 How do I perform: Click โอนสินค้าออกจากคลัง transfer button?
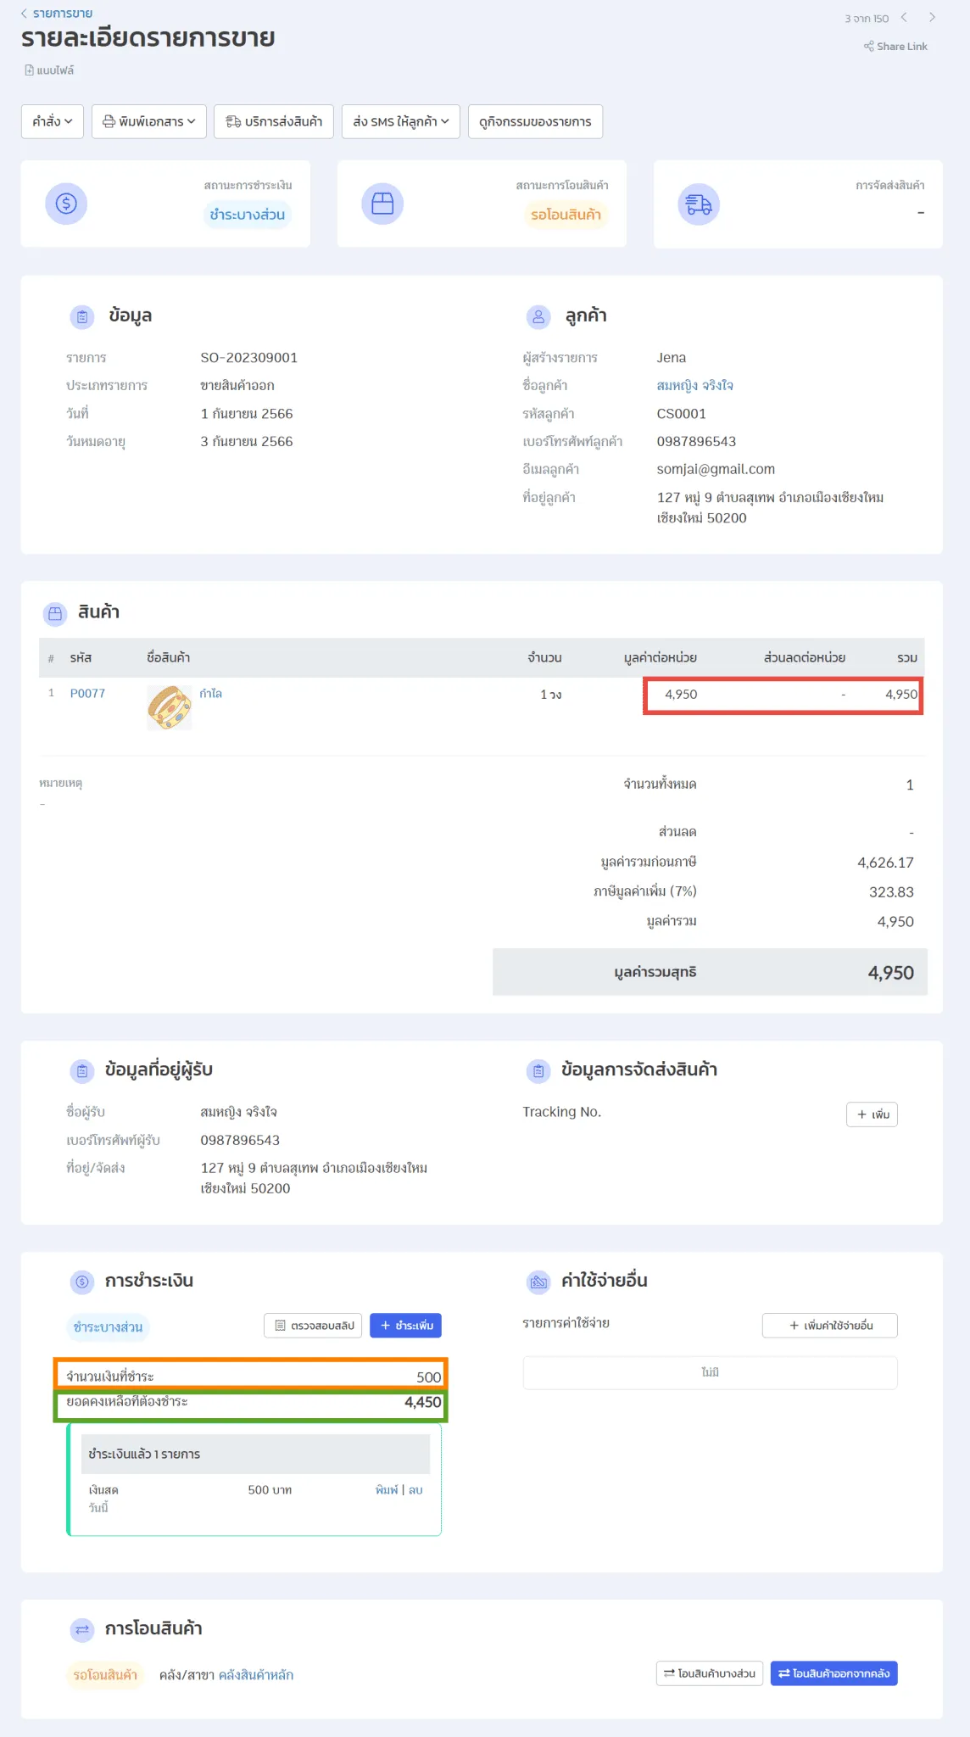[x=833, y=1673]
